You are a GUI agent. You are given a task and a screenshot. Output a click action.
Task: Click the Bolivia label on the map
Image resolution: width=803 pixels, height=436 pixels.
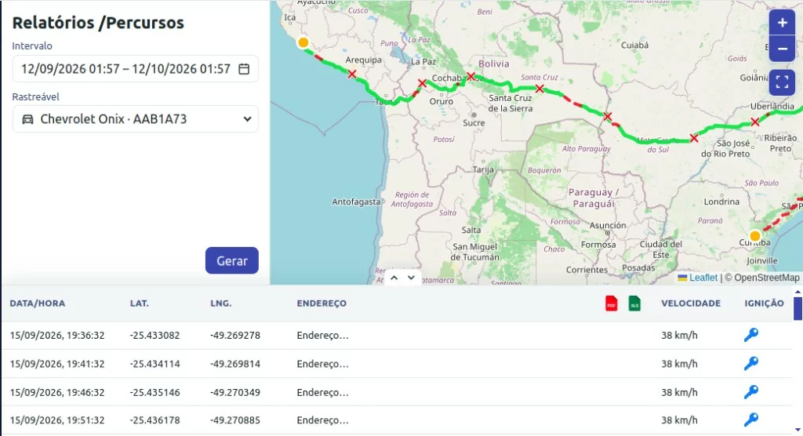(x=494, y=64)
